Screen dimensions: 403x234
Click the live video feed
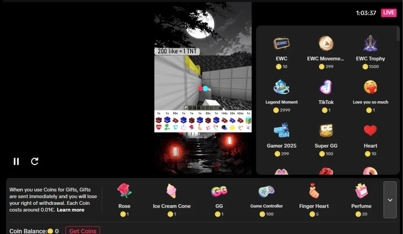click(203, 88)
